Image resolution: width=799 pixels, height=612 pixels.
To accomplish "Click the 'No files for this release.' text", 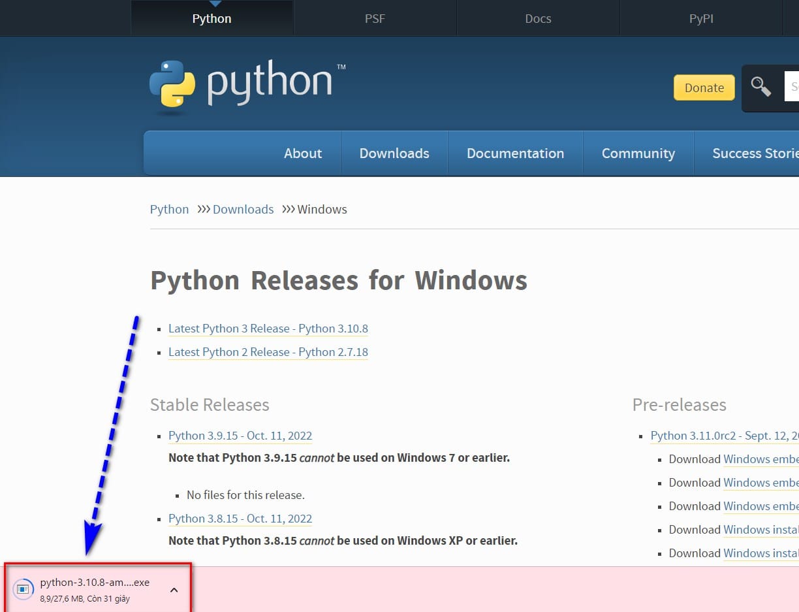I will (x=245, y=495).
